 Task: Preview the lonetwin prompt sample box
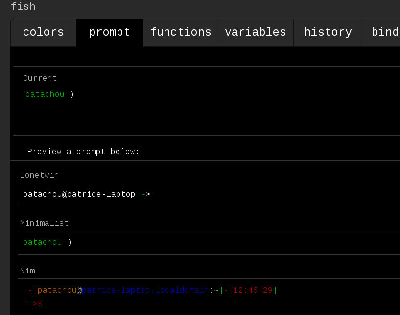209,195
